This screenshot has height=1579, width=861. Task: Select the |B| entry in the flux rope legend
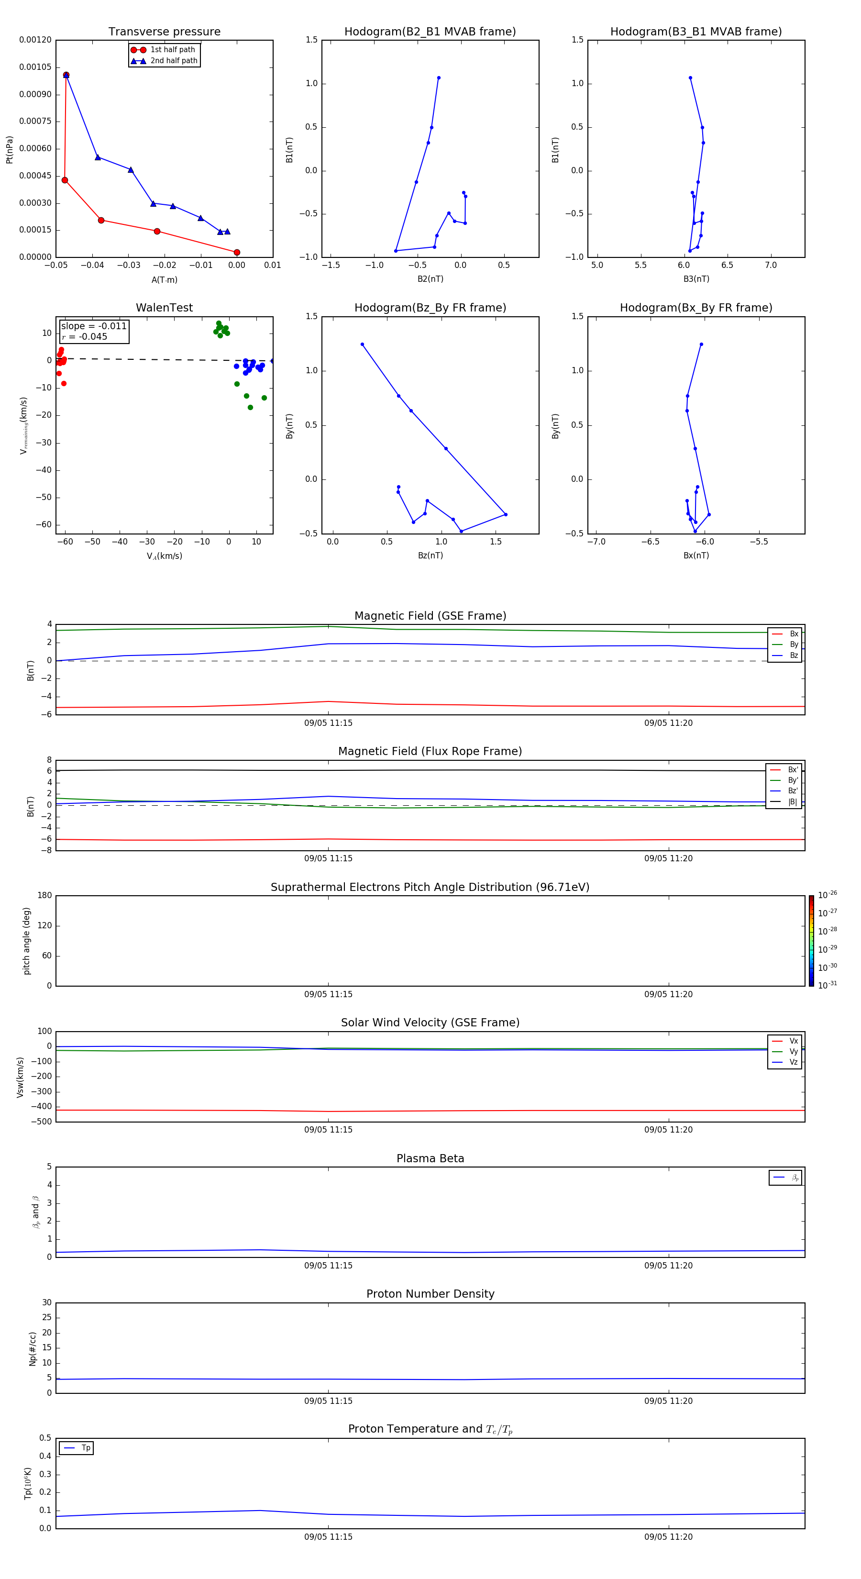click(784, 802)
